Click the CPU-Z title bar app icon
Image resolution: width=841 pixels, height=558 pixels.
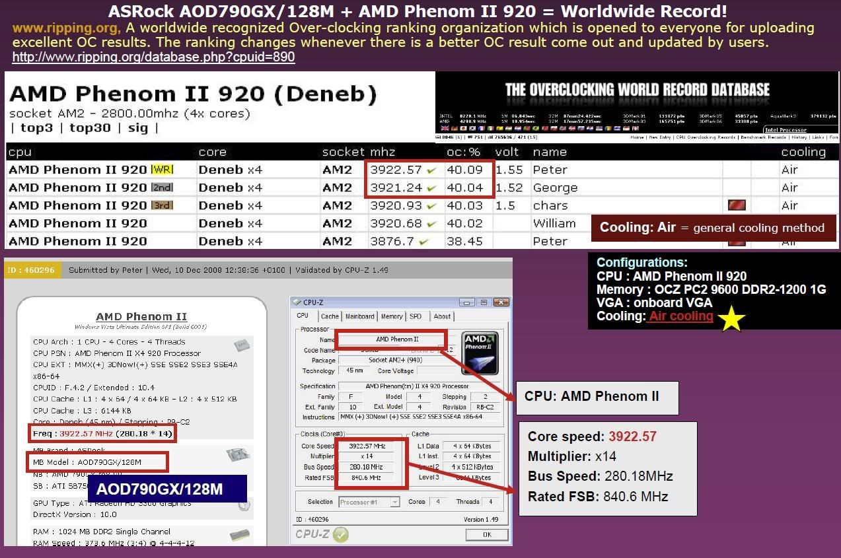tap(297, 302)
